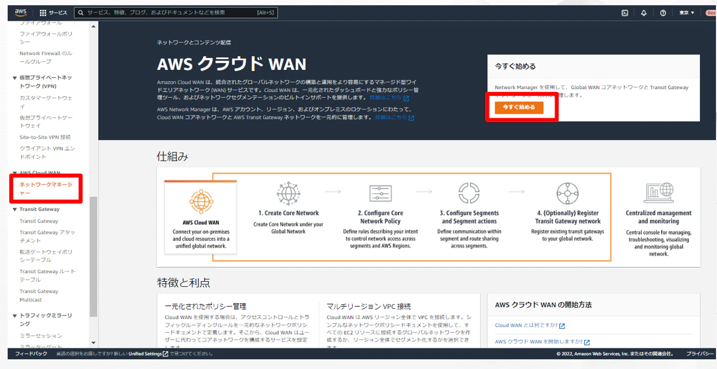This screenshot has width=717, height=369.
Task: Open the Cloud WAN とは何ですか? link
Action: [x=530, y=326]
